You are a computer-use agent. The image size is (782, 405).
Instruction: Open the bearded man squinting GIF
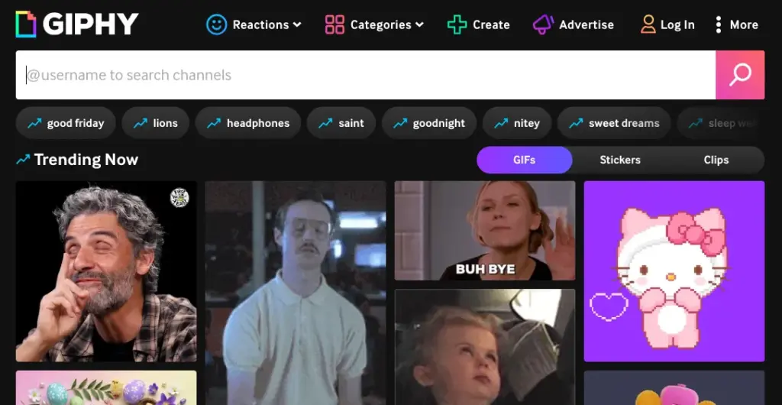106,271
